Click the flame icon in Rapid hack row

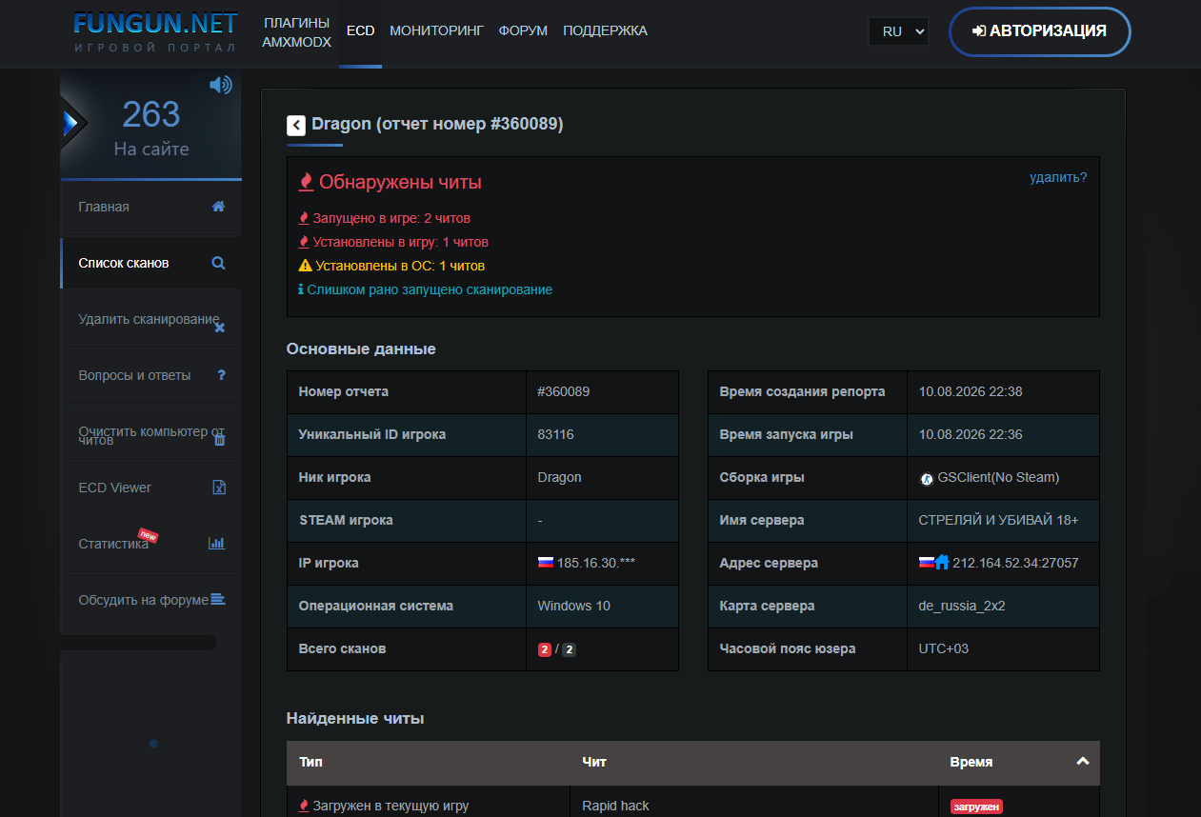(x=304, y=806)
